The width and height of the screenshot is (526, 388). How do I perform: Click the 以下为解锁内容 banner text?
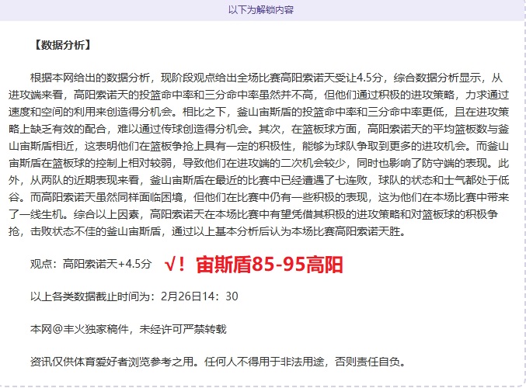(x=261, y=10)
